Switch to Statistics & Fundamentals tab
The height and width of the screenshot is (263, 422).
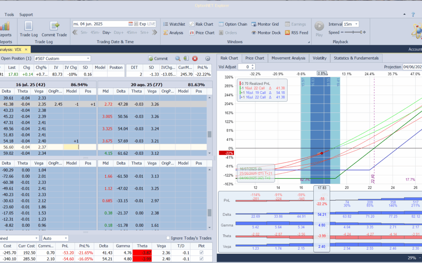(356, 58)
